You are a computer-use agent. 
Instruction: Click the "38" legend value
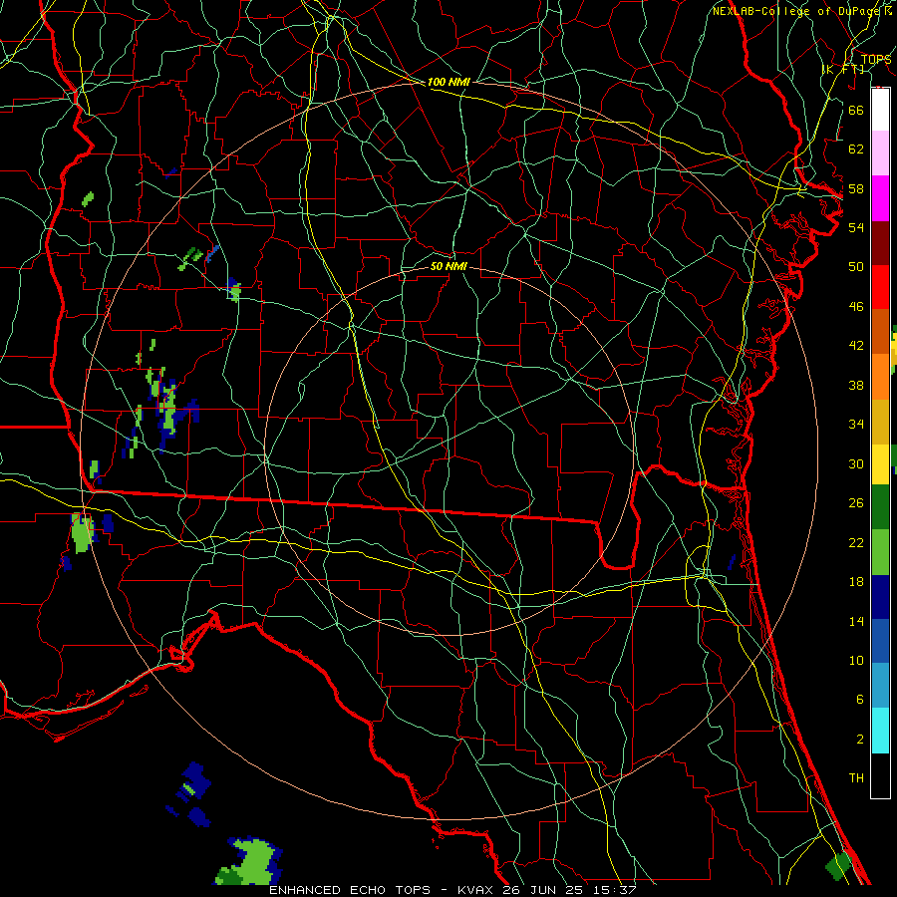coord(856,385)
